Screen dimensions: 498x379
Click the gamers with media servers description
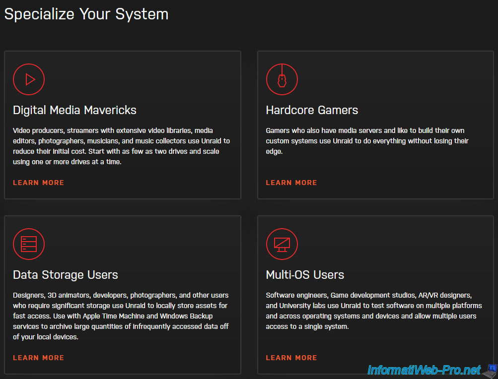(367, 141)
